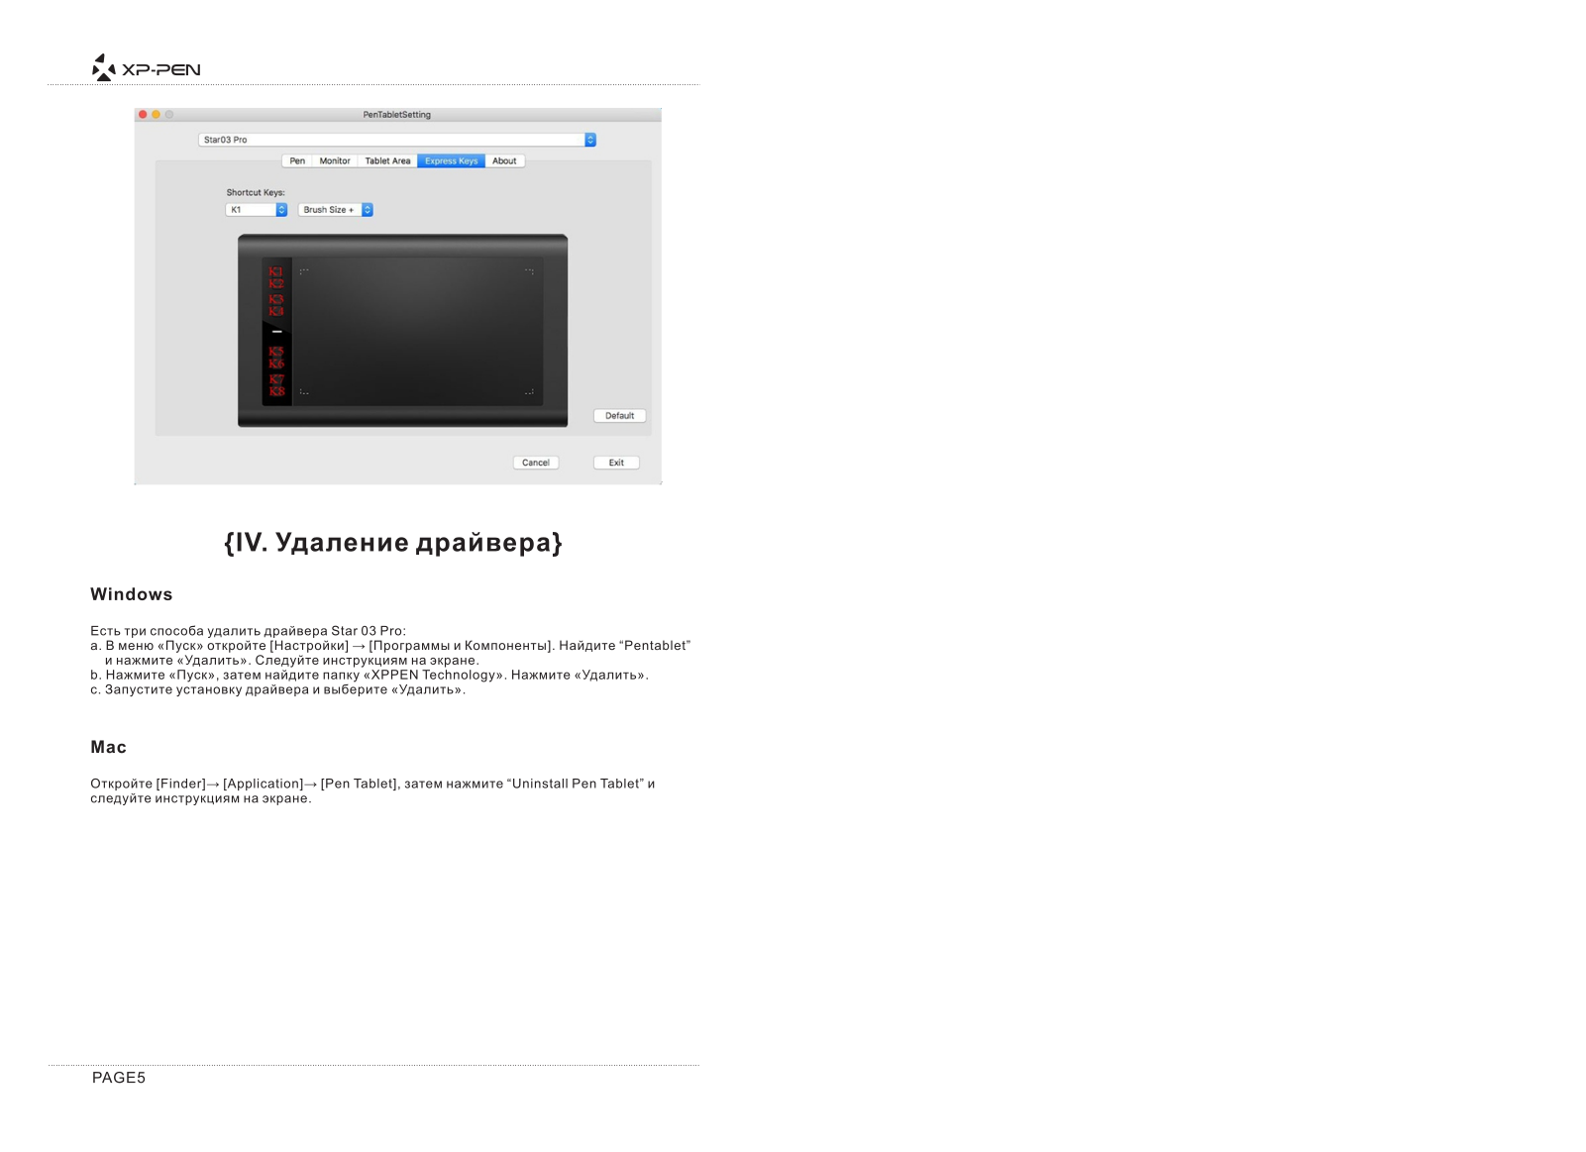The width and height of the screenshot is (1586, 1152).
Task: Click the Default button
Action: [x=619, y=416]
